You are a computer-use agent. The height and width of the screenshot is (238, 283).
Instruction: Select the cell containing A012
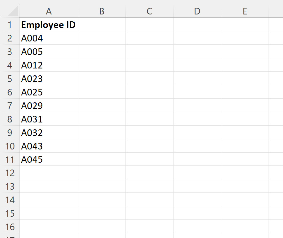point(49,65)
